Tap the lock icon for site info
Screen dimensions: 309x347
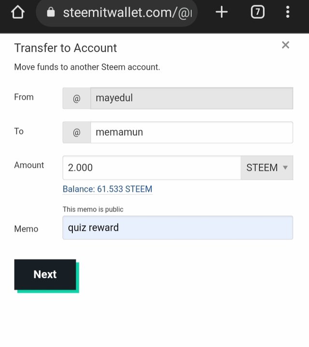pyautogui.click(x=51, y=13)
